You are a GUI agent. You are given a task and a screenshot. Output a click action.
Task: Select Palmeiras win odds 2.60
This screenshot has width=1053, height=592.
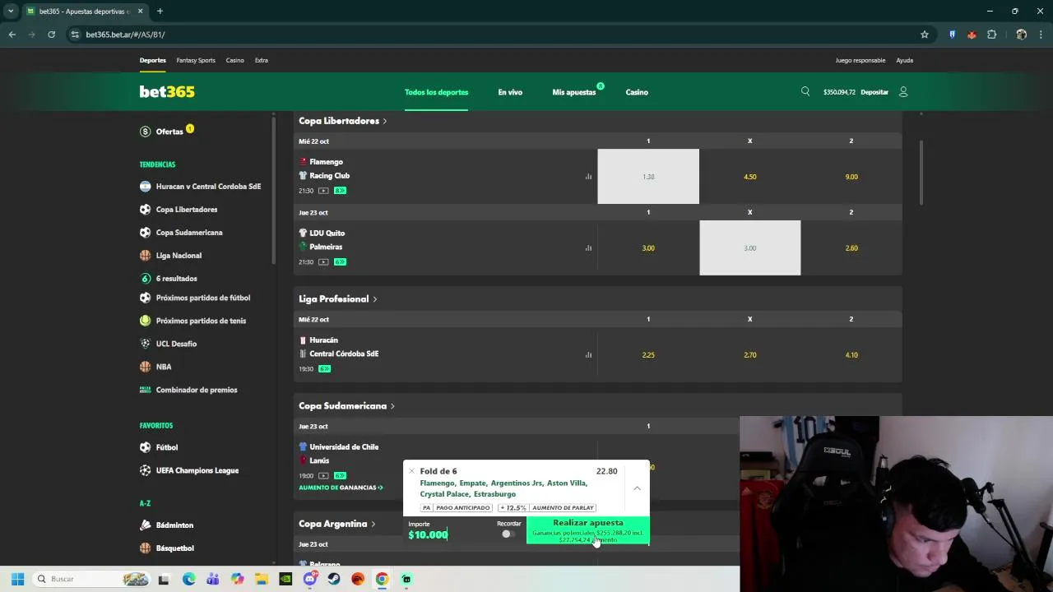[851, 247]
